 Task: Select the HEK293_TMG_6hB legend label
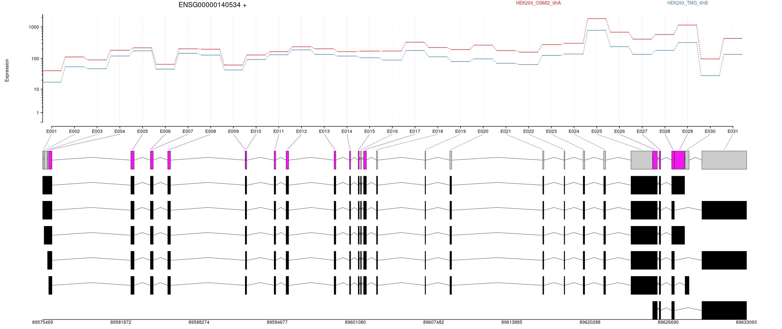[x=687, y=3]
